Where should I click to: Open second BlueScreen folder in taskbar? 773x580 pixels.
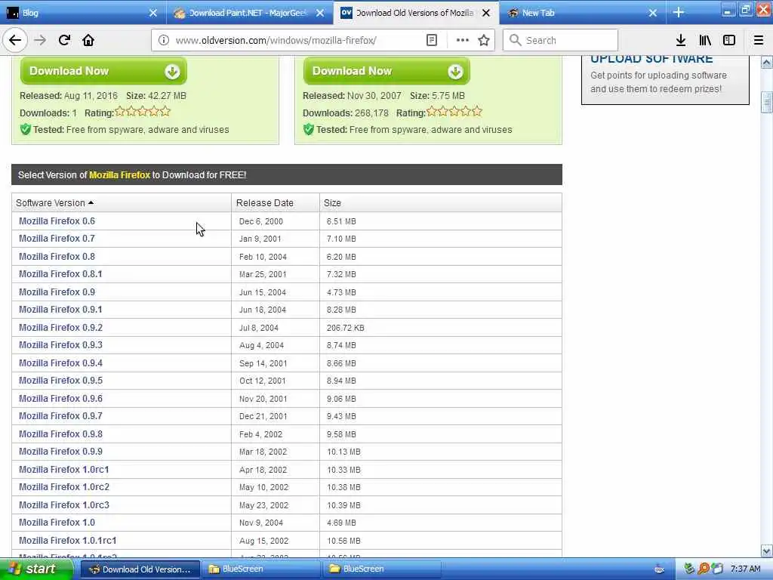pos(381,569)
